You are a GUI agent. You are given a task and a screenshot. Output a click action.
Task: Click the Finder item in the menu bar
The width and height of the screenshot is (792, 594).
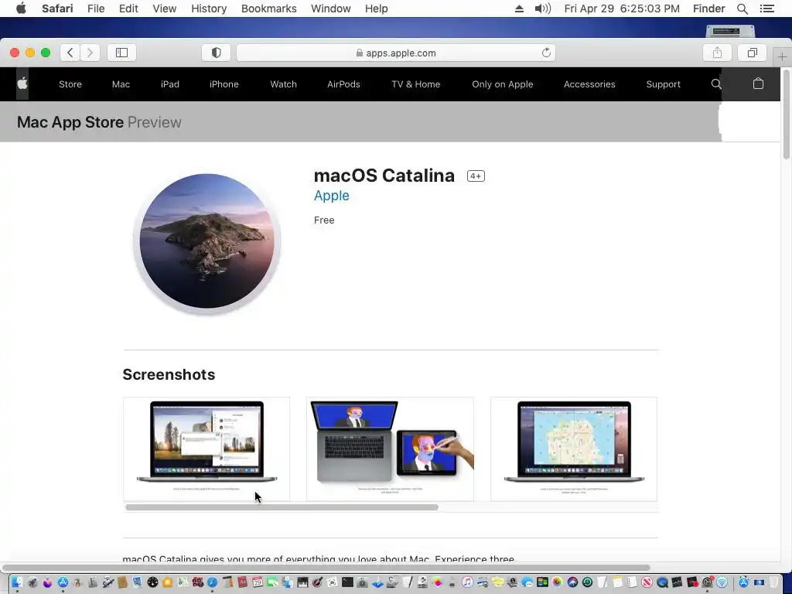708,9
